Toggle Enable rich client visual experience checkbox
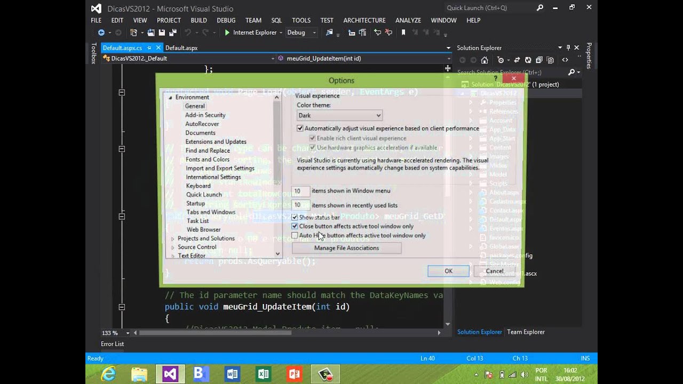The width and height of the screenshot is (683, 384). point(313,138)
